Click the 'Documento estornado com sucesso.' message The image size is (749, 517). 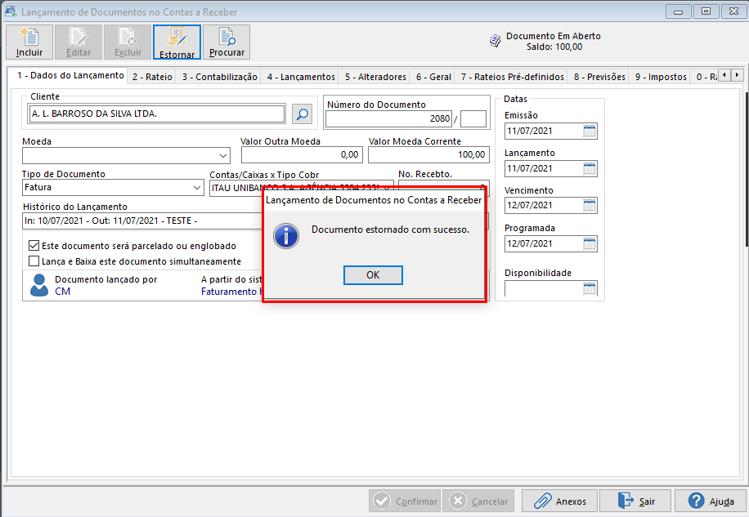390,230
